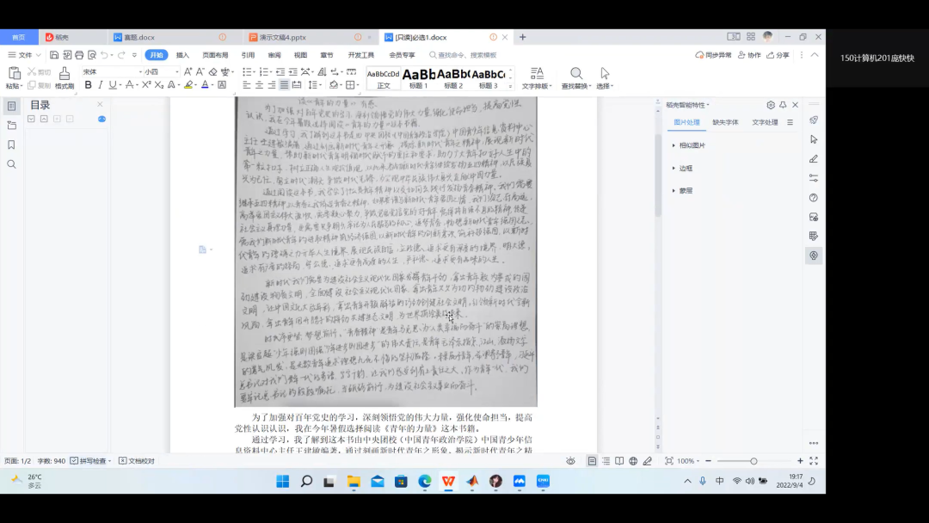This screenshot has height=523, width=929.
Task: Click the Clear Formatting eraser icon
Action: click(212, 71)
